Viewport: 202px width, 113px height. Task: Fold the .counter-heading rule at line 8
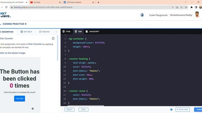[67, 59]
